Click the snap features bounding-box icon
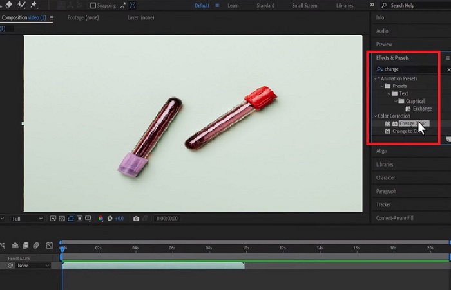Image resolution: width=451 pixels, height=290 pixels. coord(133,5)
